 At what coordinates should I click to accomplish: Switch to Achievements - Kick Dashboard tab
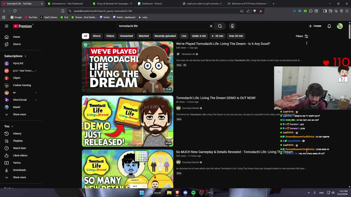click(x=67, y=4)
